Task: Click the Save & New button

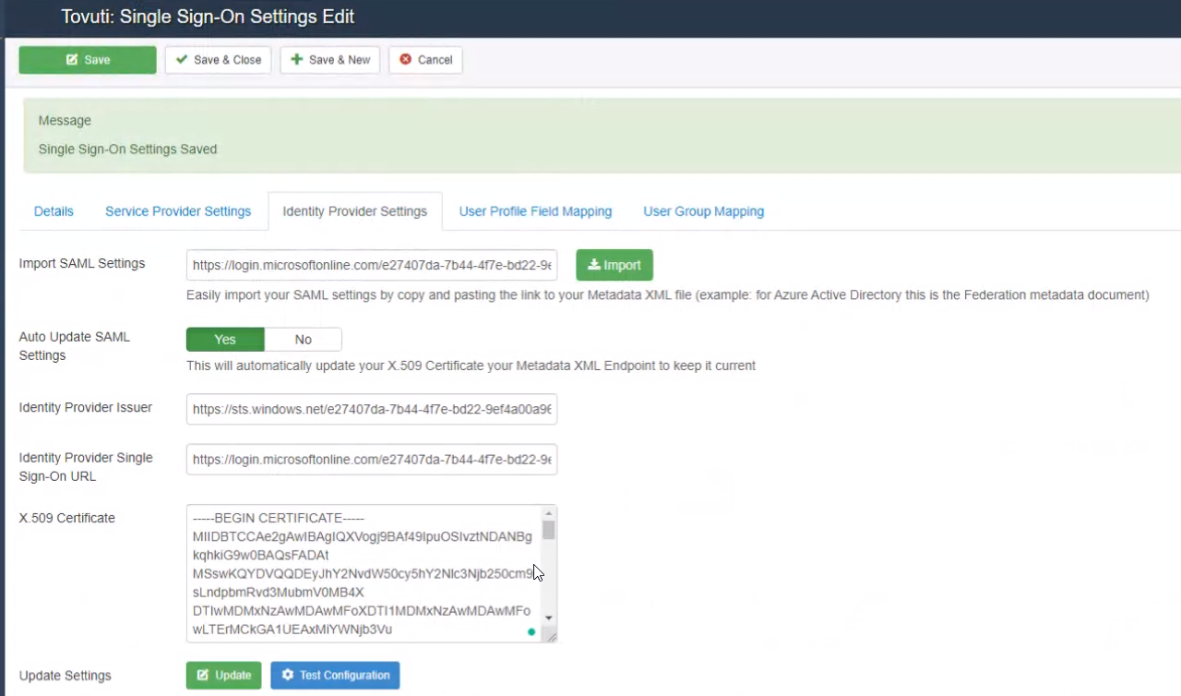Action: click(x=330, y=60)
